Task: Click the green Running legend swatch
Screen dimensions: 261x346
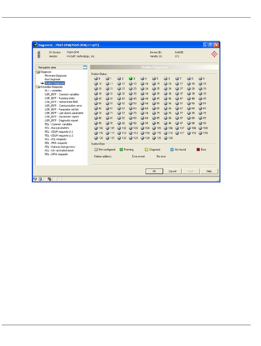Action: tap(121, 150)
